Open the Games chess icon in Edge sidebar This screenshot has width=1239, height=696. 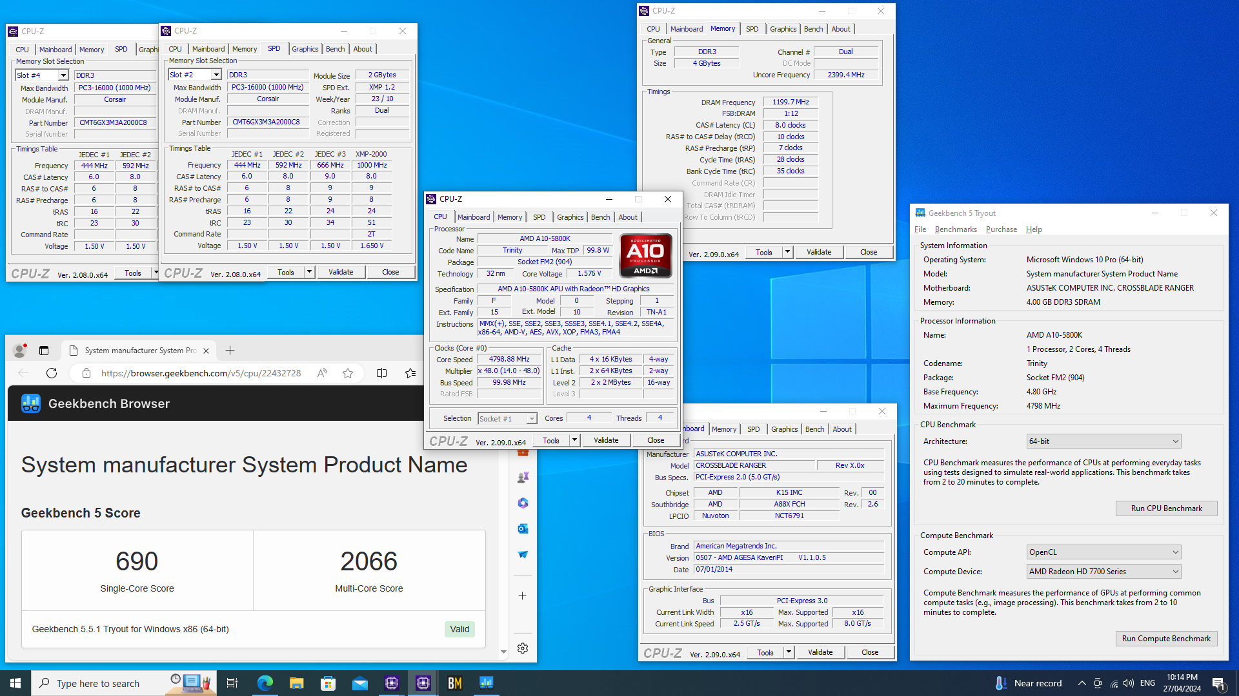(523, 478)
